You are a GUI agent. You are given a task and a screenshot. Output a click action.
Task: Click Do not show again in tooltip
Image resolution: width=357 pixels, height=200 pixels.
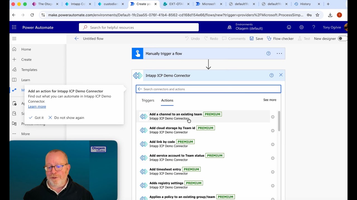point(66,118)
